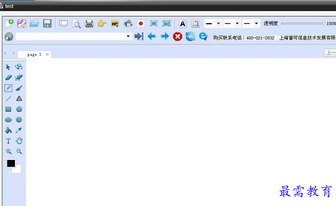The image size is (336, 206).
Task: Stop loading with the red X icon
Action: [x=177, y=37]
